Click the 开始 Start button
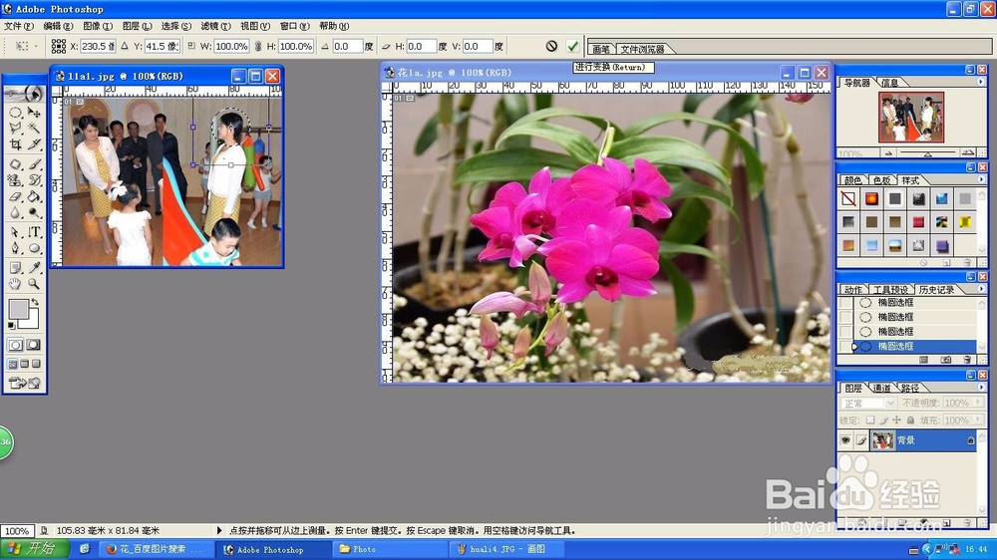The image size is (997, 560). point(35,549)
